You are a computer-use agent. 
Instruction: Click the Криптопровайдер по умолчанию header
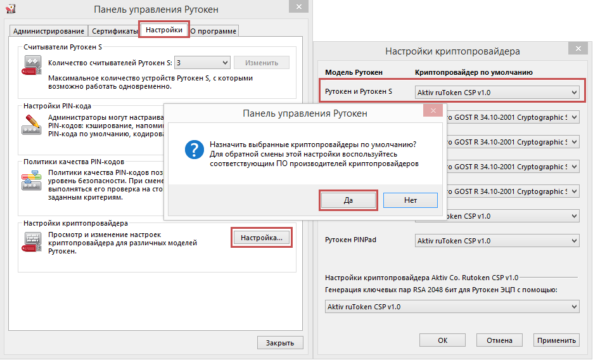pos(473,72)
